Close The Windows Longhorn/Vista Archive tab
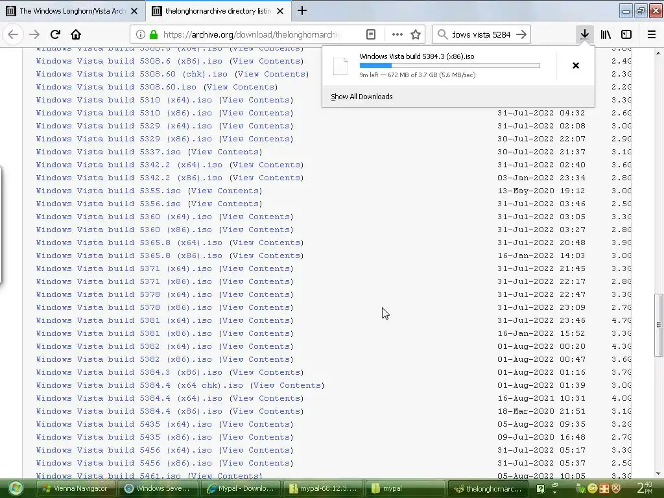The height and width of the screenshot is (498, 664). 134,11
